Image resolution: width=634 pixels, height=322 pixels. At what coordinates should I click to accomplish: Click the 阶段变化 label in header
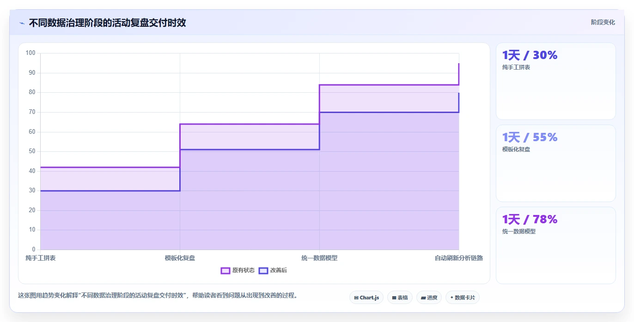603,22
